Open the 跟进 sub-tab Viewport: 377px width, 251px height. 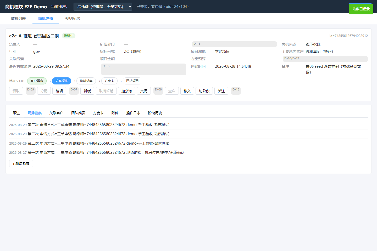click(16, 113)
